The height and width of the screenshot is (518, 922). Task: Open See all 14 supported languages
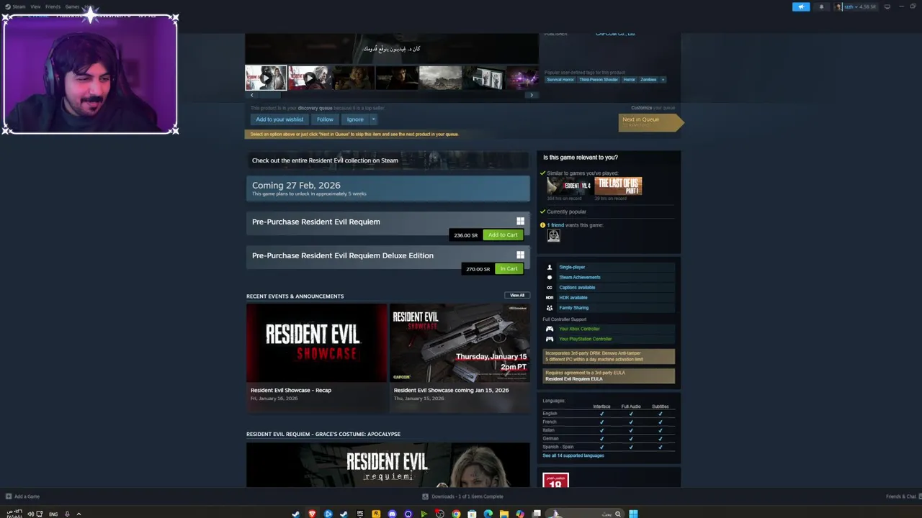(573, 455)
